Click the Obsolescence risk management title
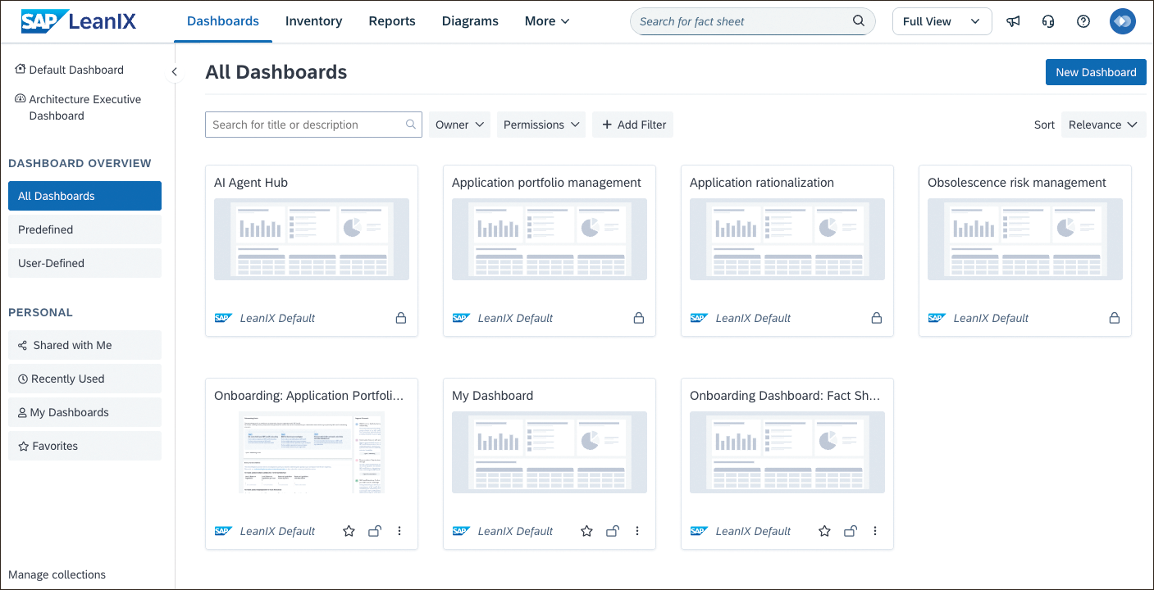The width and height of the screenshot is (1154, 590). 1017,183
